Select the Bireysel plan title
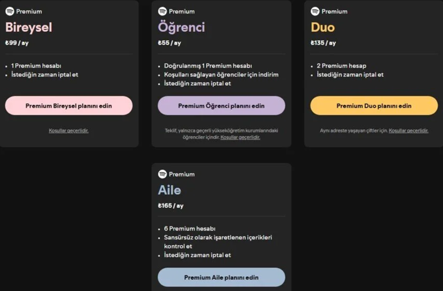 [28, 27]
